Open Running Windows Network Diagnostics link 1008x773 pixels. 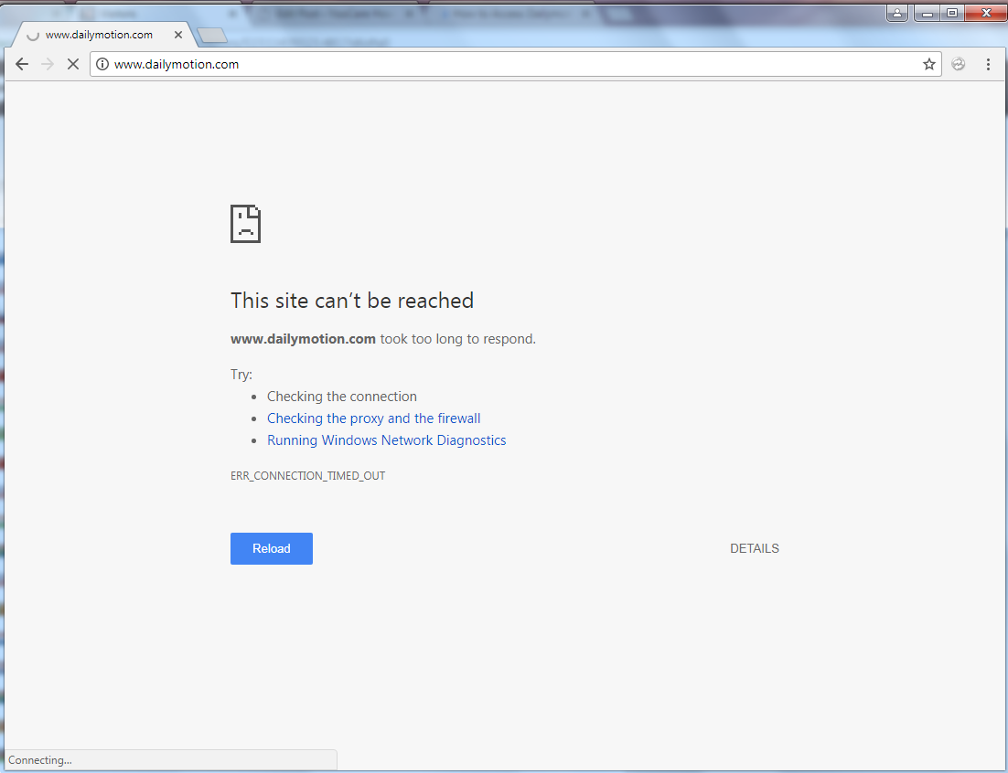[386, 440]
